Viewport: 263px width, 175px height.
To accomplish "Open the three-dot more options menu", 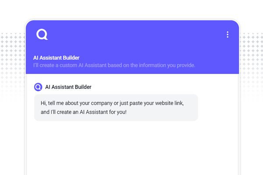I will [x=227, y=35].
